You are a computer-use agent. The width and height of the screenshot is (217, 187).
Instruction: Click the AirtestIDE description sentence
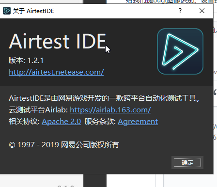[104, 98]
